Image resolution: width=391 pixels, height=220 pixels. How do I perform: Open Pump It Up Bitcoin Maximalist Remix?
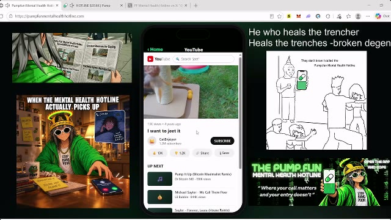coord(203,174)
